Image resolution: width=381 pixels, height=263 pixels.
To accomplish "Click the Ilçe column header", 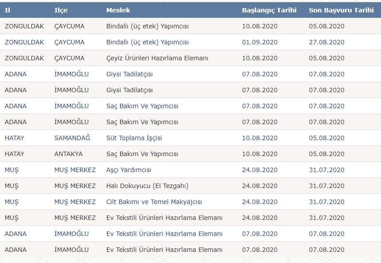I will pos(61,10).
